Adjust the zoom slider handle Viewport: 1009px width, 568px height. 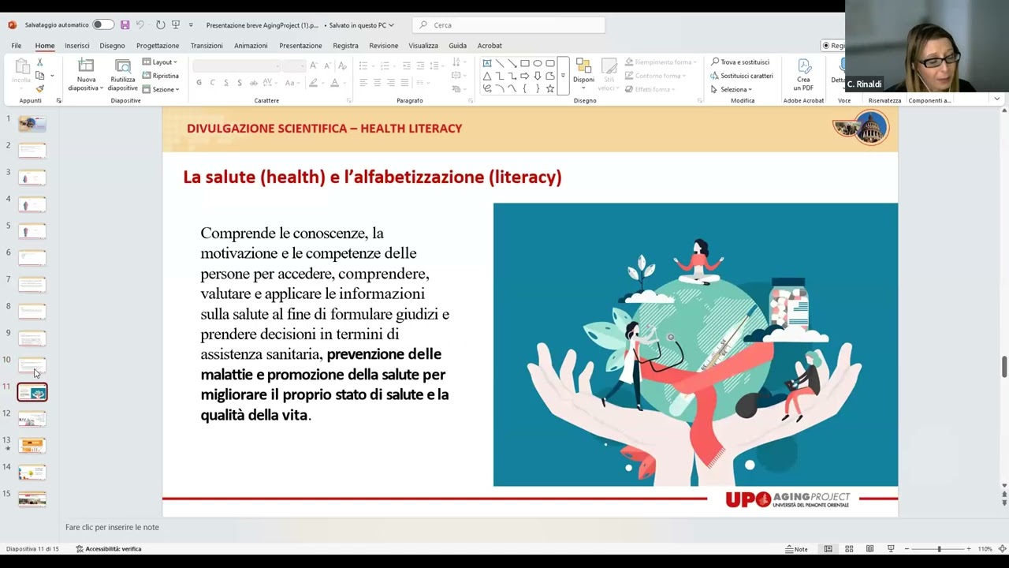(x=939, y=549)
